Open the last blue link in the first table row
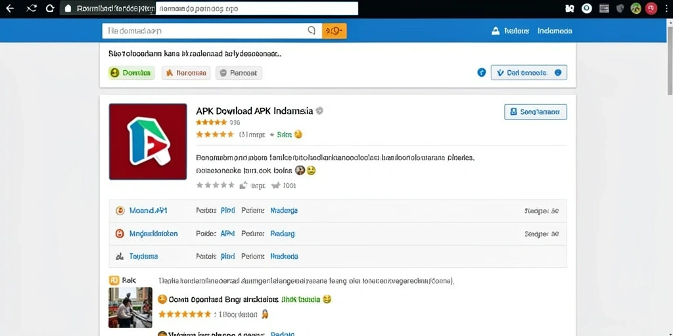 pos(284,211)
